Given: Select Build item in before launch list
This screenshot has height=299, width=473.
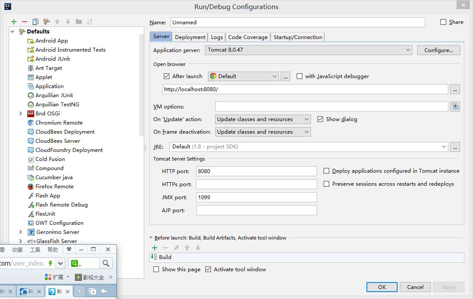Looking at the screenshot, I should pyautogui.click(x=307, y=257).
